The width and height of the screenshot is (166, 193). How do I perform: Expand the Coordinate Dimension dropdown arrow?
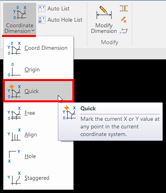coord(33,31)
